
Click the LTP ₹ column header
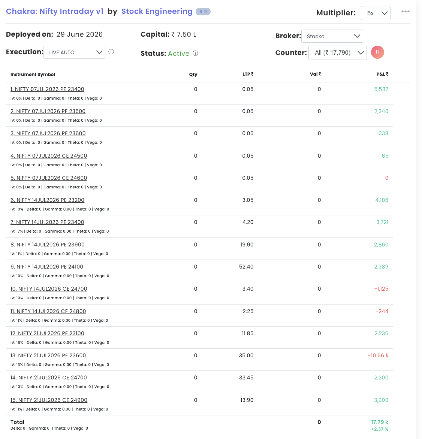(248, 74)
